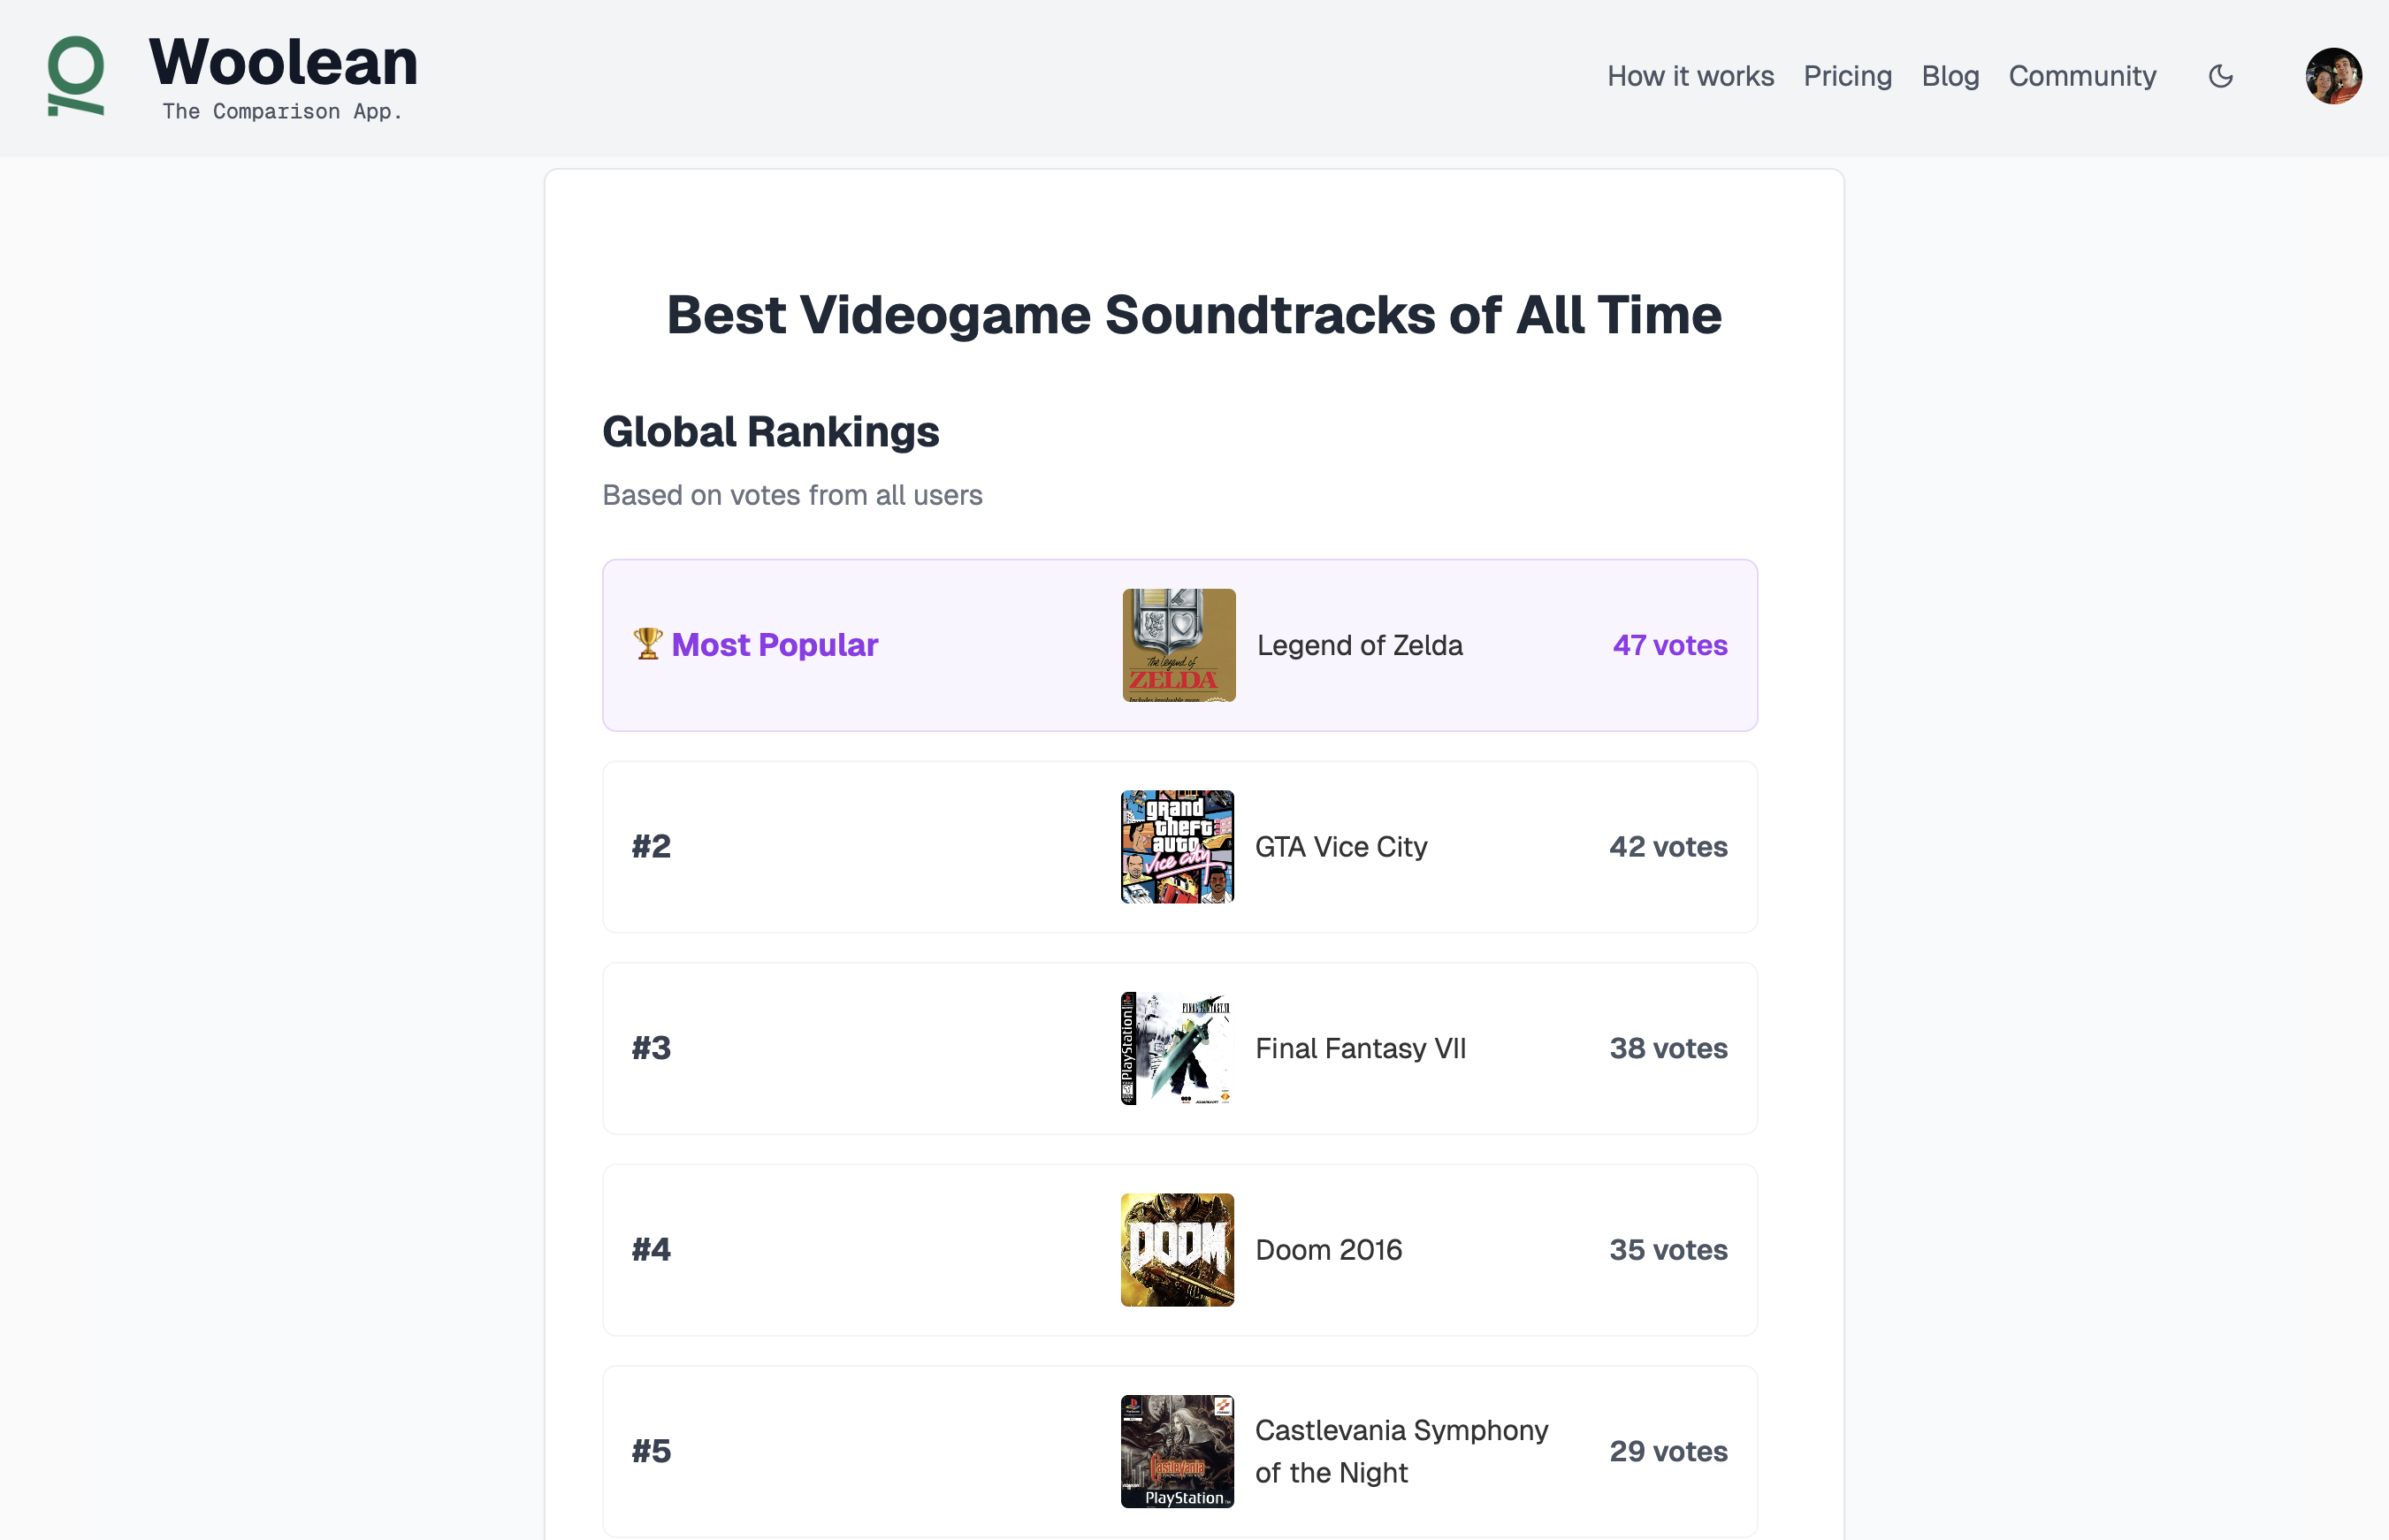
Task: Click the Doom 2016 cover thumbnail
Action: (1177, 1250)
